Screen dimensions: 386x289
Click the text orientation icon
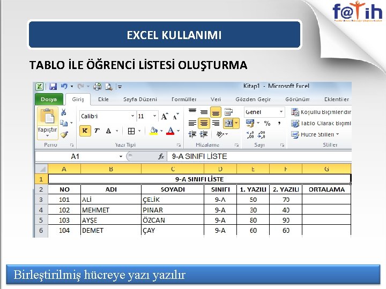point(220,134)
